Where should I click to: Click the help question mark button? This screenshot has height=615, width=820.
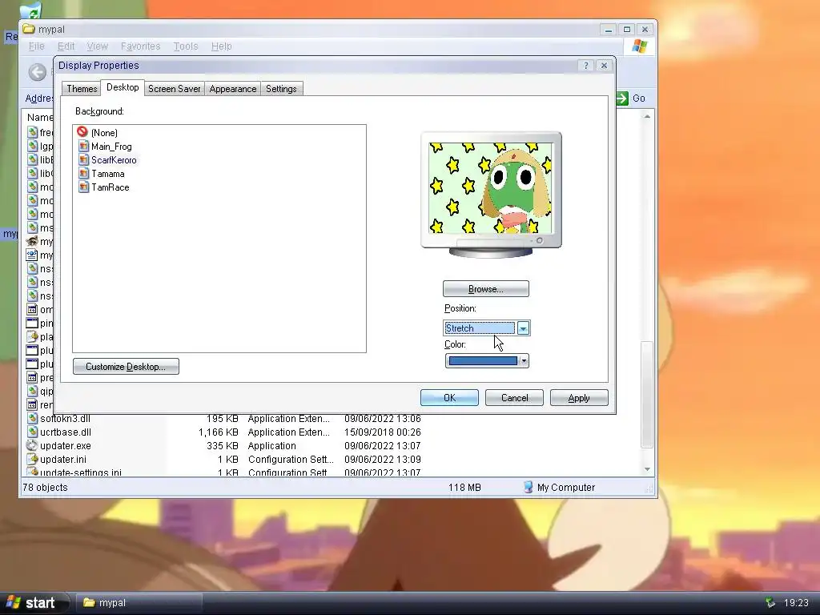click(x=585, y=66)
